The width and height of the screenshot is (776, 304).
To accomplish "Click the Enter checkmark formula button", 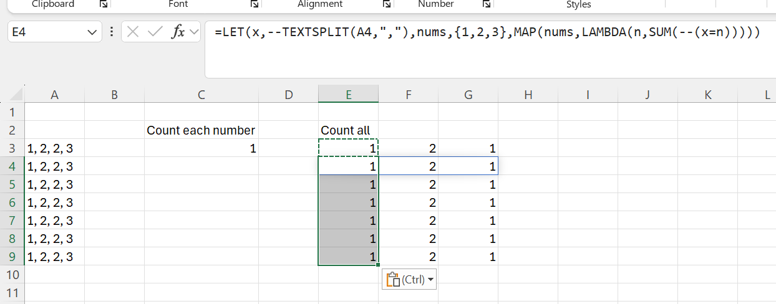I will (155, 32).
